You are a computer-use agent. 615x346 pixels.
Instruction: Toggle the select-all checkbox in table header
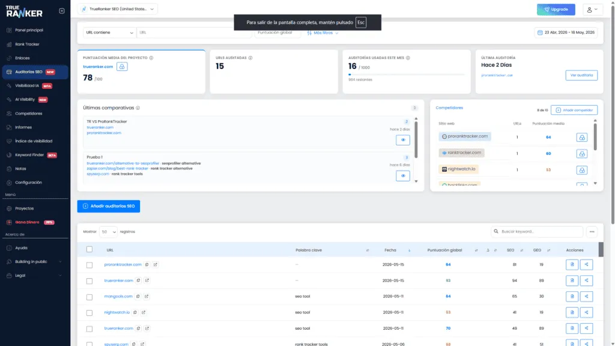[x=89, y=249]
